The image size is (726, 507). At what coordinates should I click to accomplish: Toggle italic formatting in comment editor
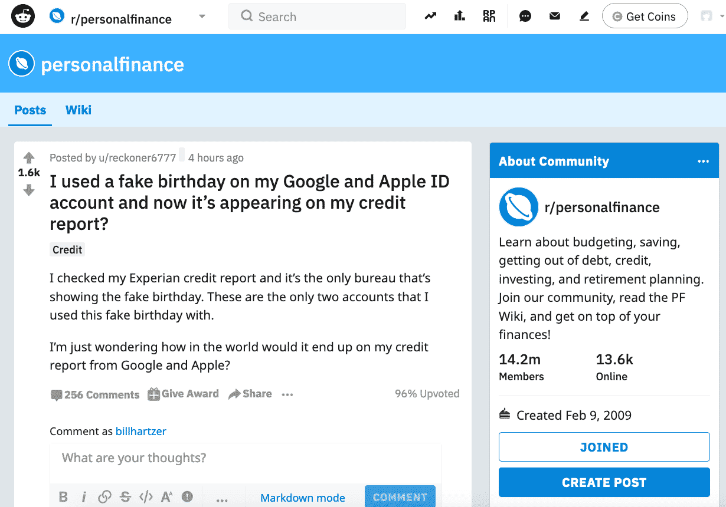coord(84,497)
